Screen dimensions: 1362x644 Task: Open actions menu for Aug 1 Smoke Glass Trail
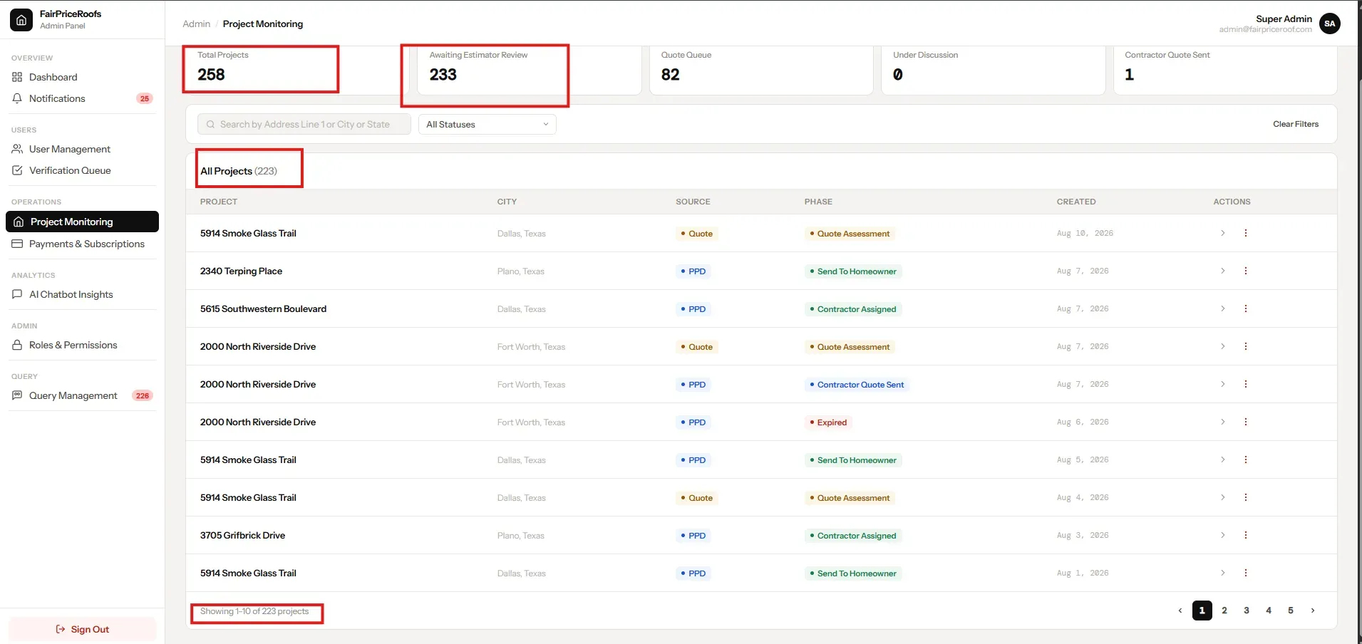1246,573
